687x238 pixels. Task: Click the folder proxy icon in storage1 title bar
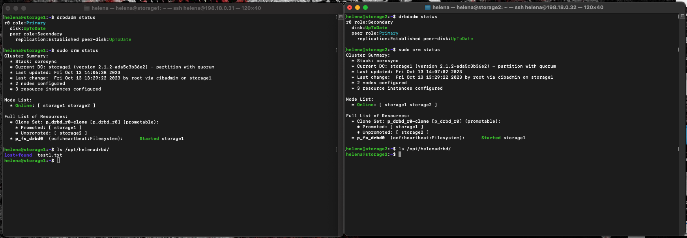[x=87, y=8]
